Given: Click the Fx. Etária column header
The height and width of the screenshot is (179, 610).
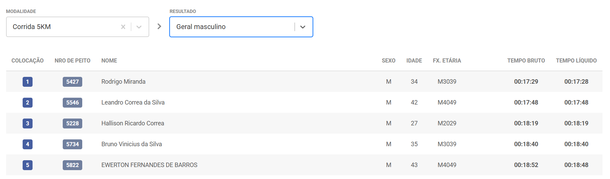Looking at the screenshot, I should click(447, 60).
